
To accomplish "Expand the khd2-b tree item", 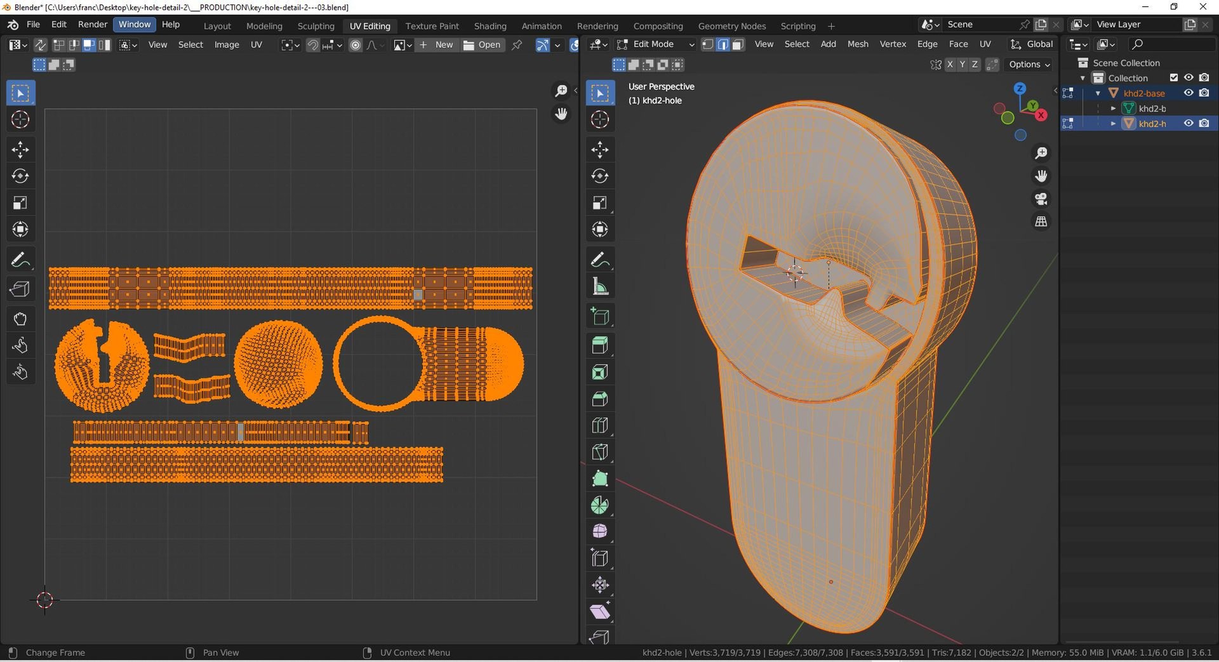I will pyautogui.click(x=1113, y=109).
